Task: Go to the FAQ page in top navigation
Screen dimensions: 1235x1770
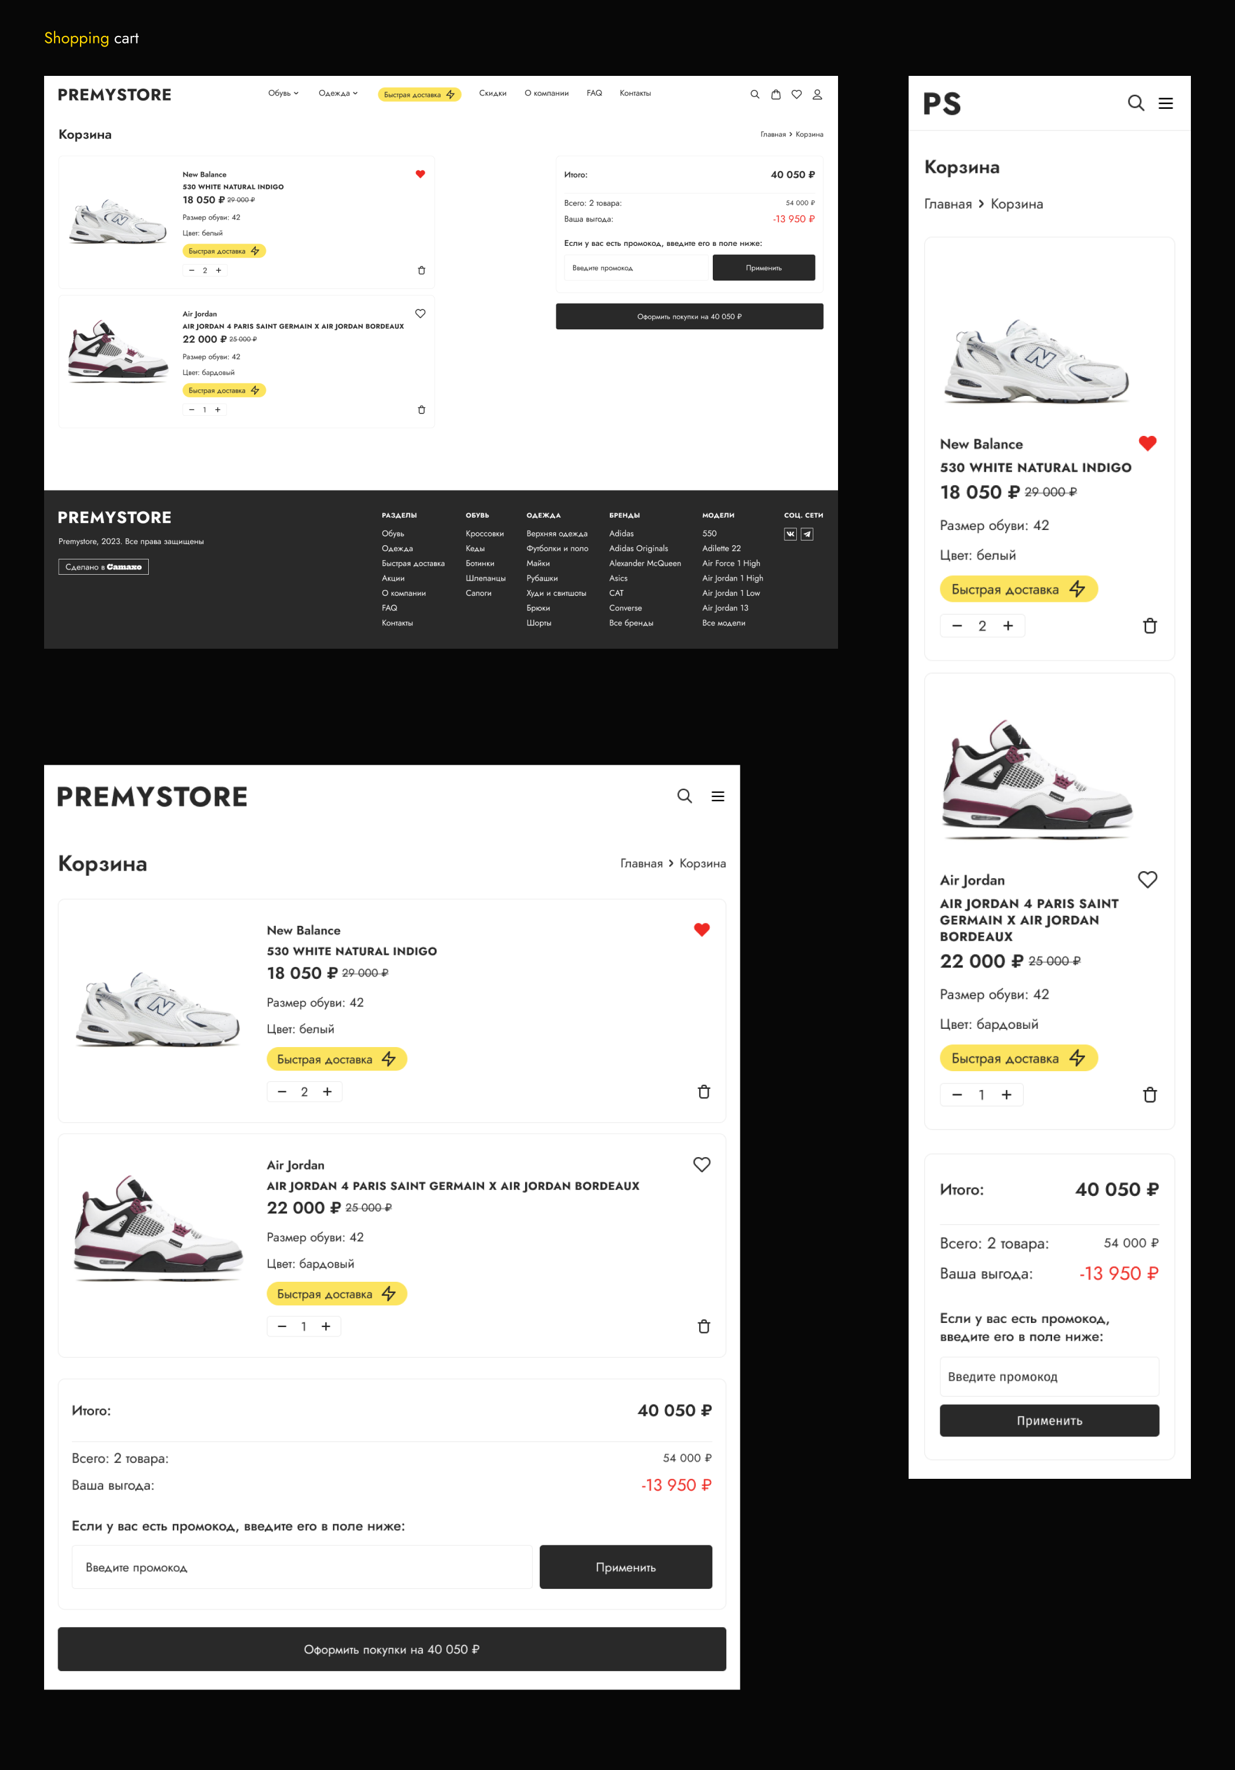Action: click(x=593, y=94)
